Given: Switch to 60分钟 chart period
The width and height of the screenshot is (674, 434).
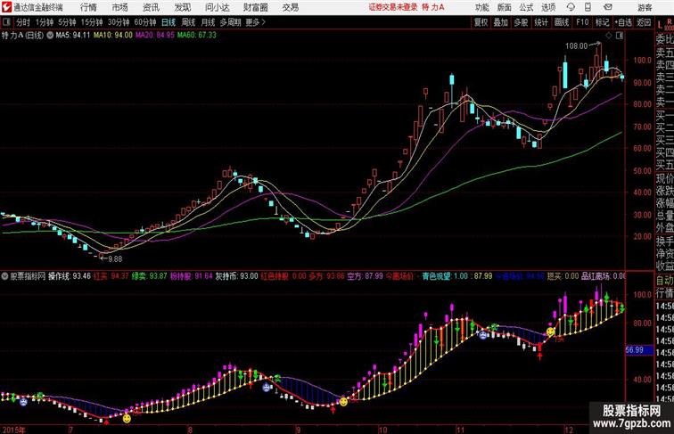Looking at the screenshot, I should tap(145, 22).
